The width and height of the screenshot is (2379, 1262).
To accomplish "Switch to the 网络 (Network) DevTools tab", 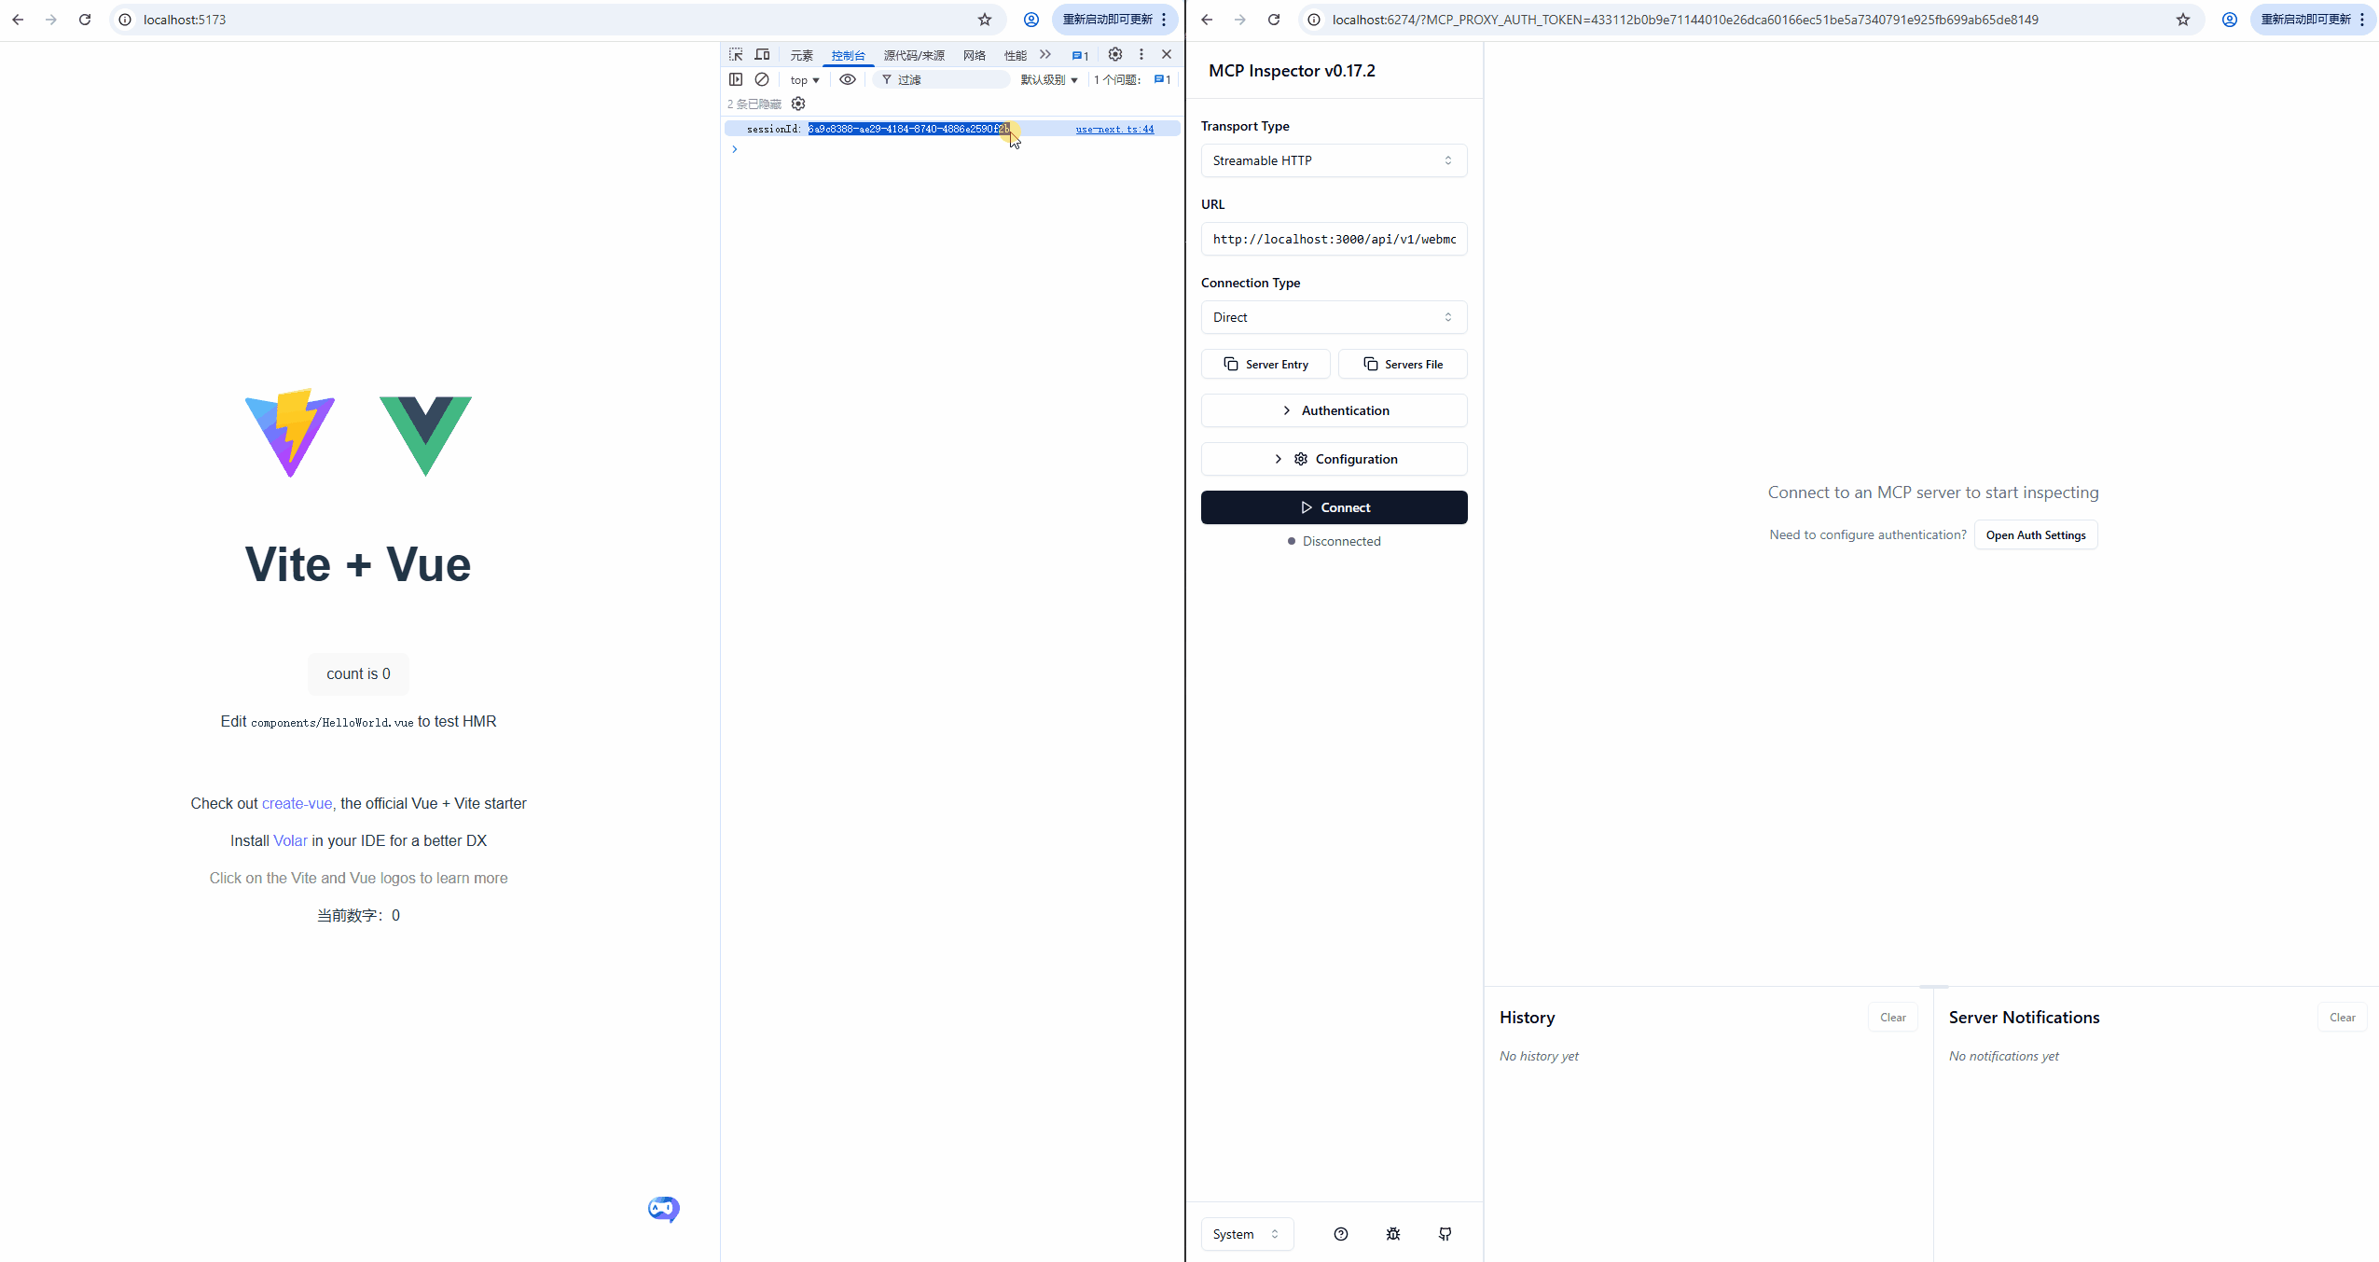I will (x=974, y=56).
